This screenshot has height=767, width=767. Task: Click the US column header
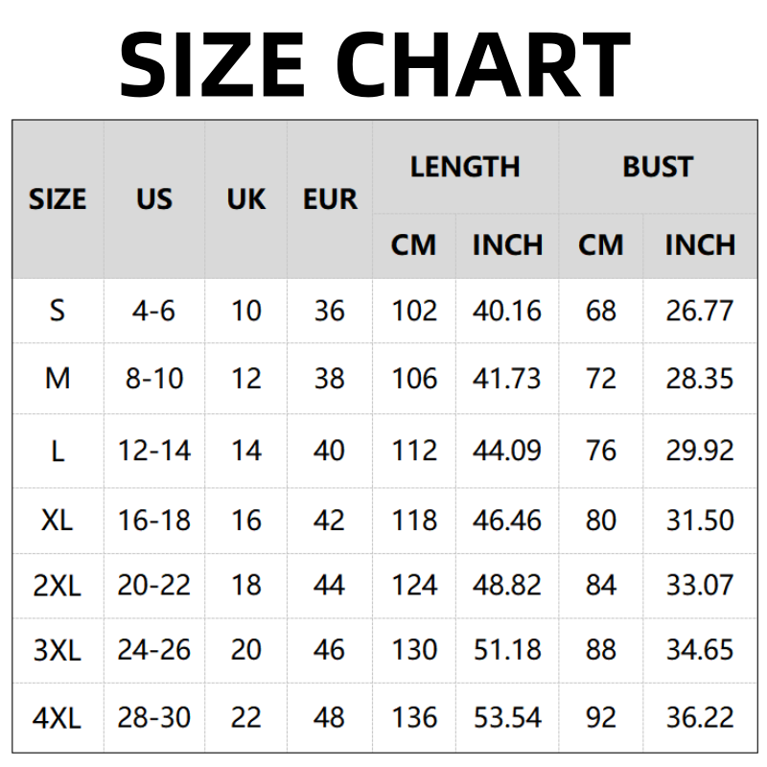click(154, 199)
